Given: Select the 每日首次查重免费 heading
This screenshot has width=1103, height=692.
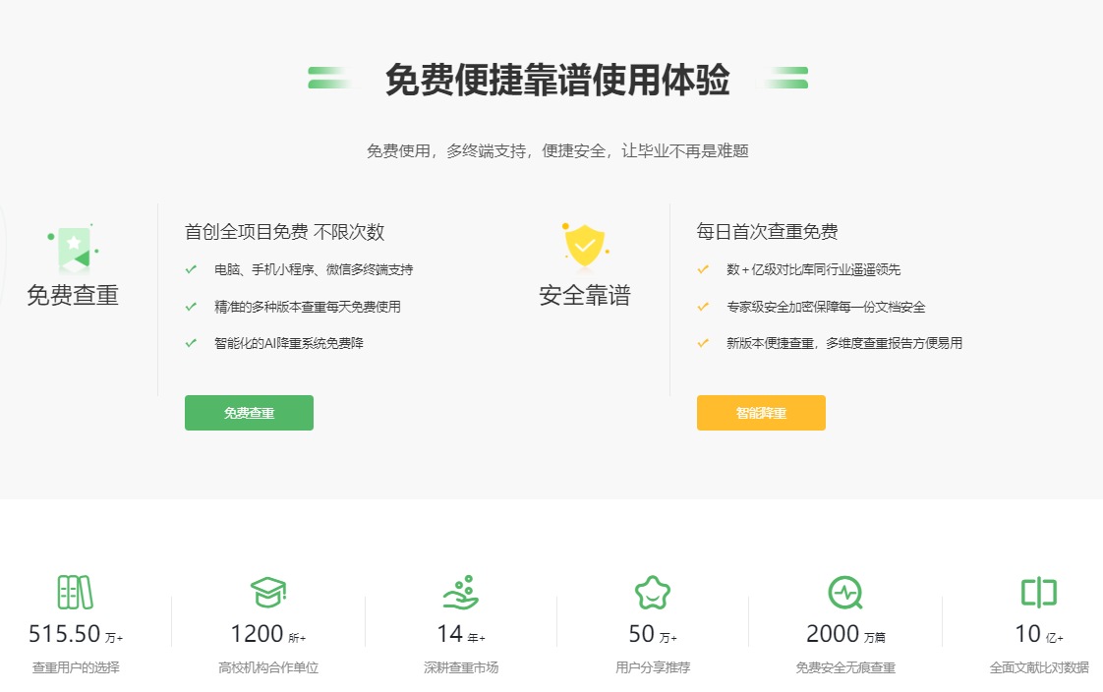Looking at the screenshot, I should click(767, 232).
